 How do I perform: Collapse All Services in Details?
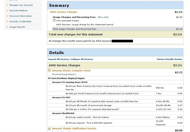[x=81, y=59]
